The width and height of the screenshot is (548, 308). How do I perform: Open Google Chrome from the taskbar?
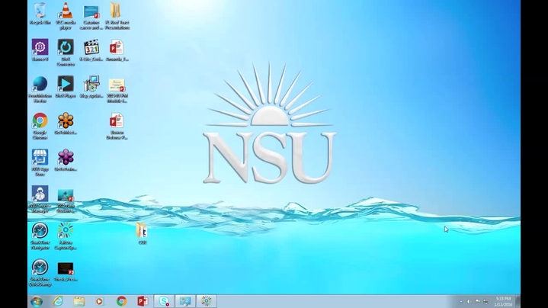coord(121,301)
